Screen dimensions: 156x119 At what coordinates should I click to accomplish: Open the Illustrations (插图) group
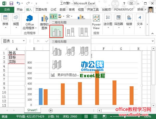tap(16, 21)
